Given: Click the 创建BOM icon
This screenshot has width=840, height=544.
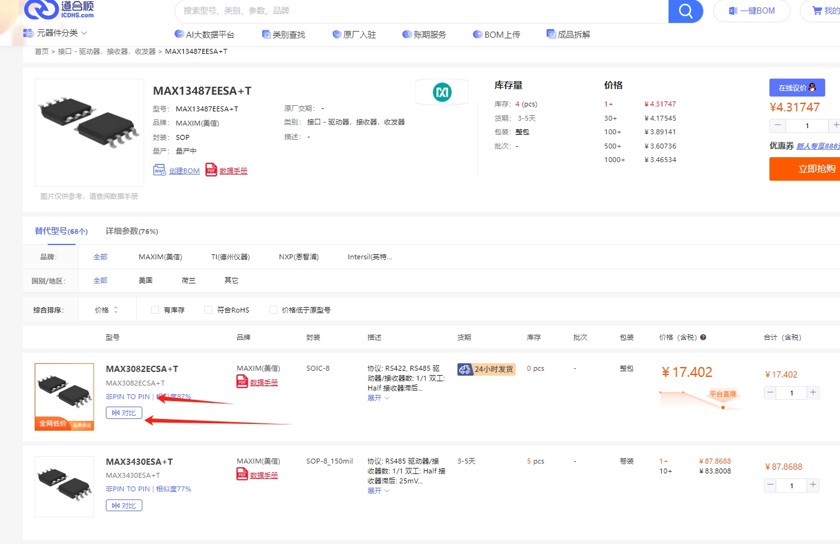Looking at the screenshot, I should [x=160, y=170].
